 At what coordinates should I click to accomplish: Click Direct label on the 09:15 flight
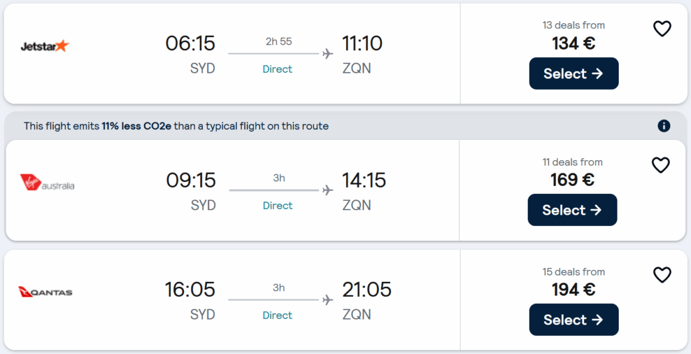[278, 205]
